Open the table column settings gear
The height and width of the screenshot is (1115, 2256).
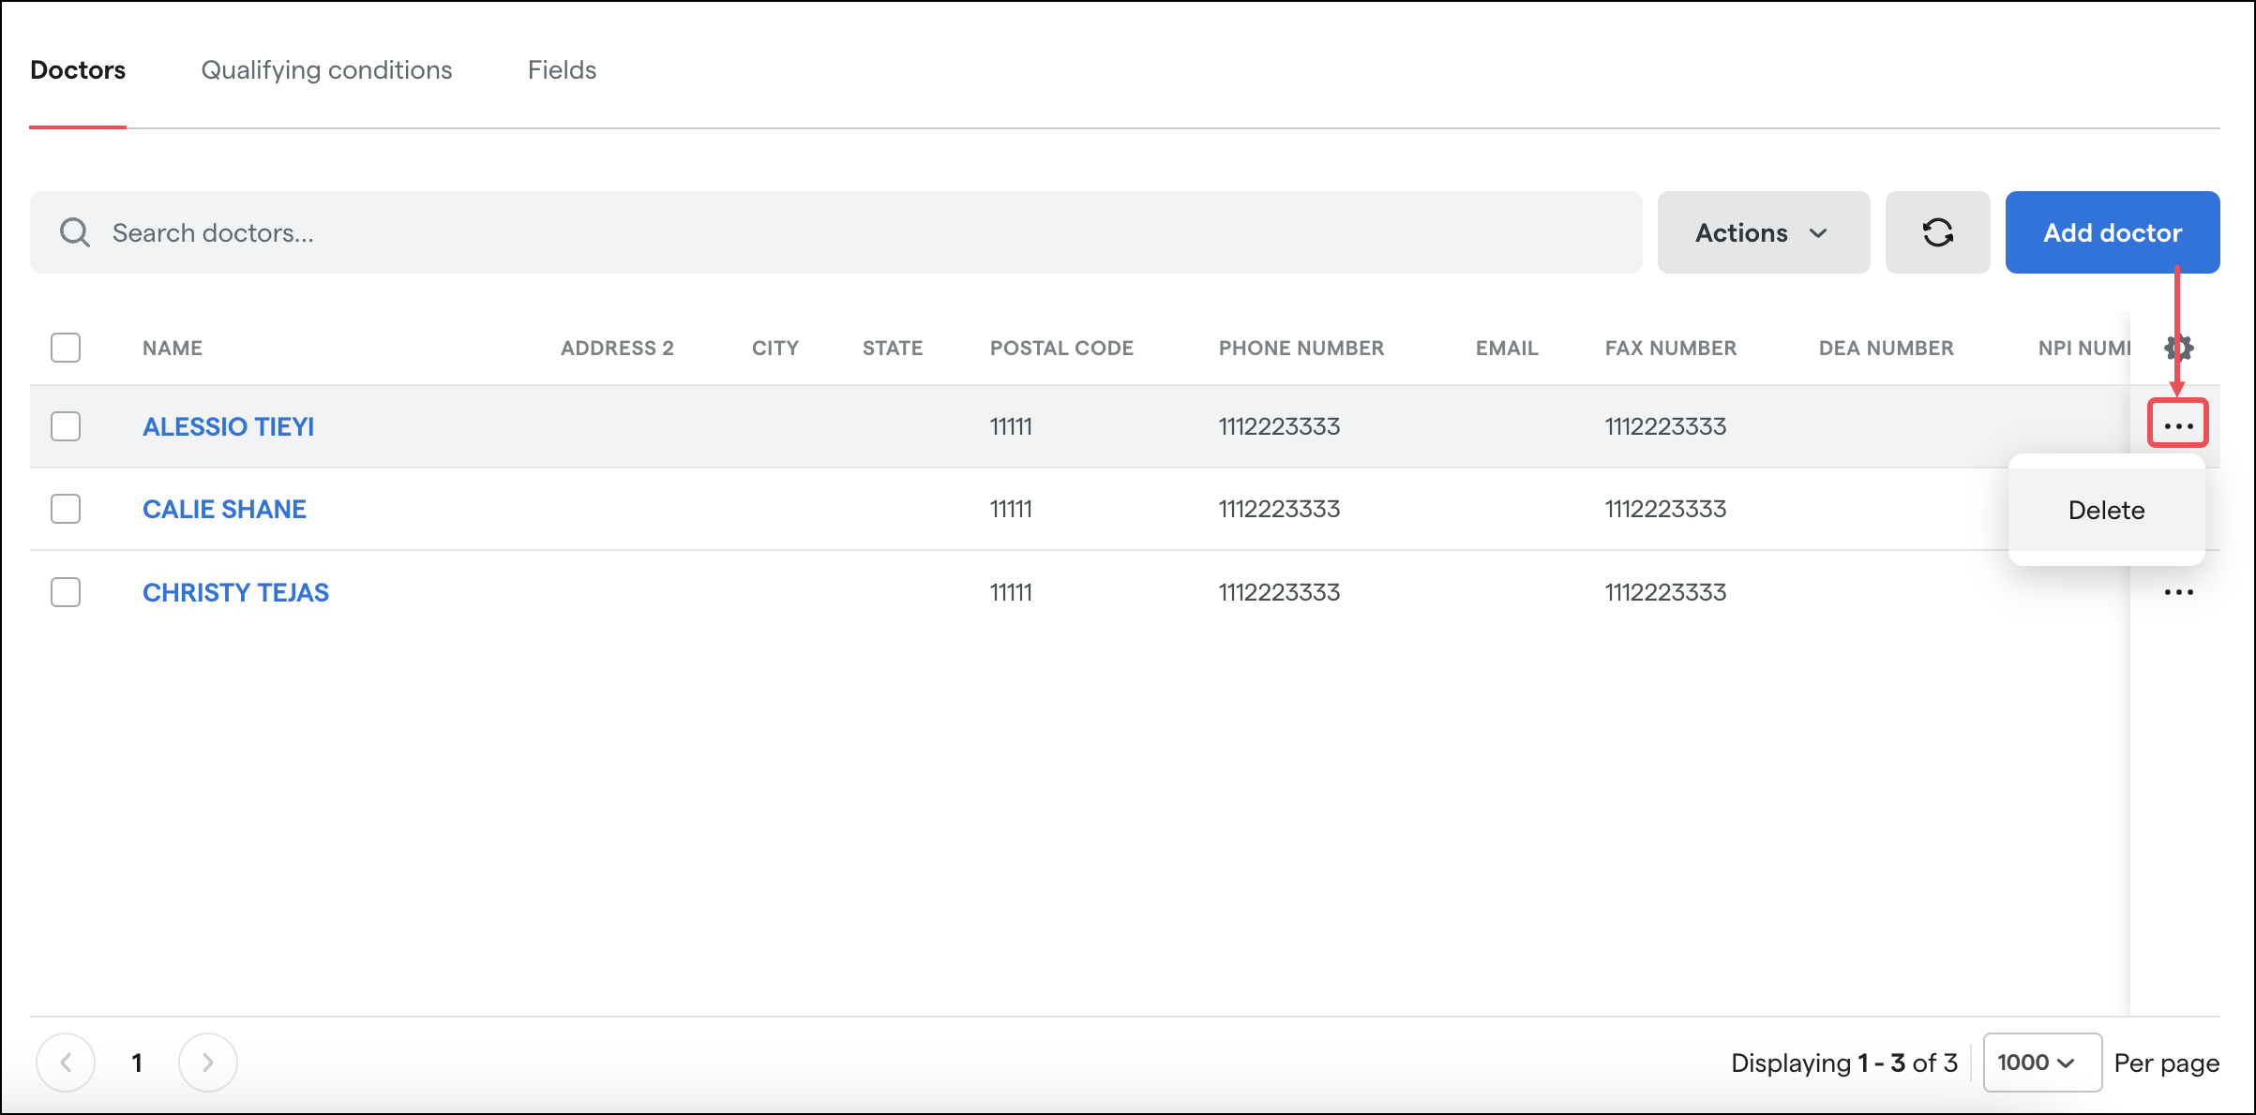[2178, 348]
